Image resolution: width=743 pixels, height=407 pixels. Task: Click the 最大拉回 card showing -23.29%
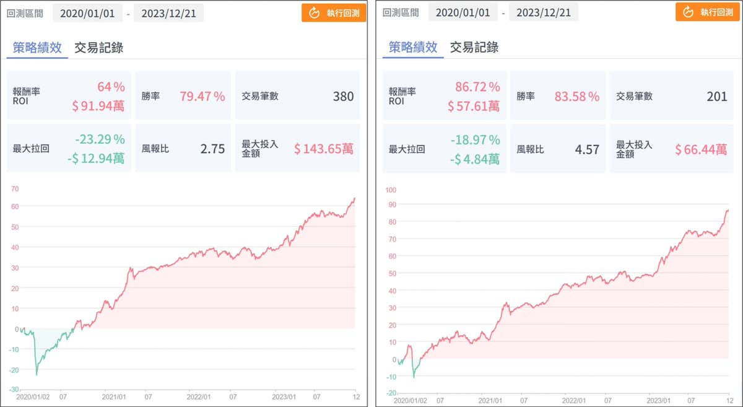point(68,149)
